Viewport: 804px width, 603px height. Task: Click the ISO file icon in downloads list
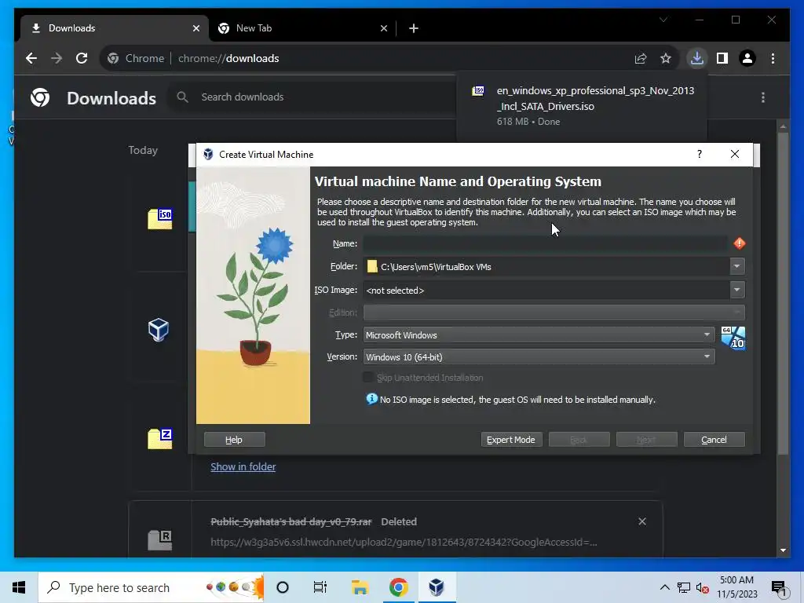(x=160, y=219)
